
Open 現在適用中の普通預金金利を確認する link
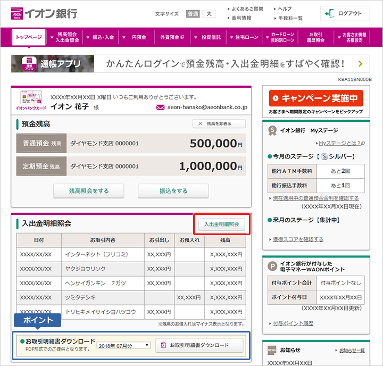coord(316,198)
